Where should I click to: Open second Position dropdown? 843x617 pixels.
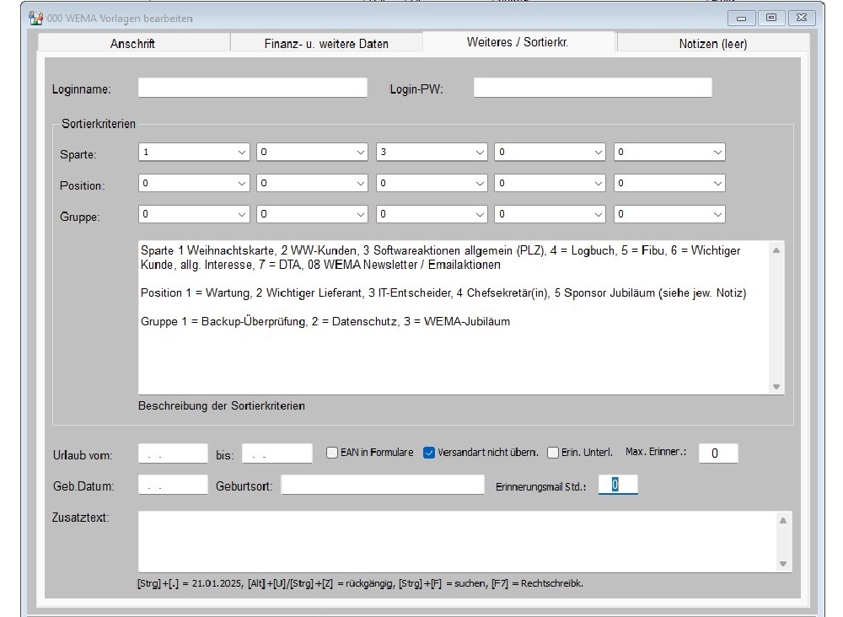point(313,183)
